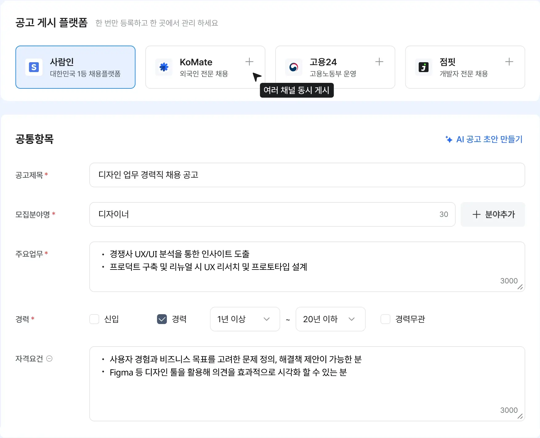Click into the 주요업무 textarea
Image resolution: width=540 pixels, height=438 pixels.
[307, 267]
